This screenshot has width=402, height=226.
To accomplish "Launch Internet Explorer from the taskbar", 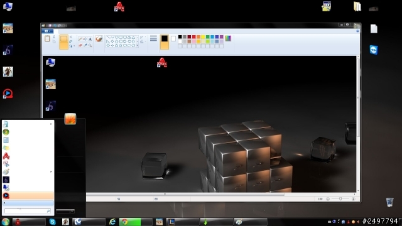I will pos(112,222).
